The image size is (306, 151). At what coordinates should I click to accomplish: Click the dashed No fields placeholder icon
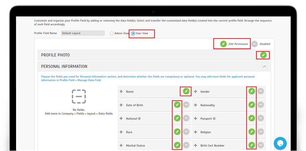tap(79, 97)
